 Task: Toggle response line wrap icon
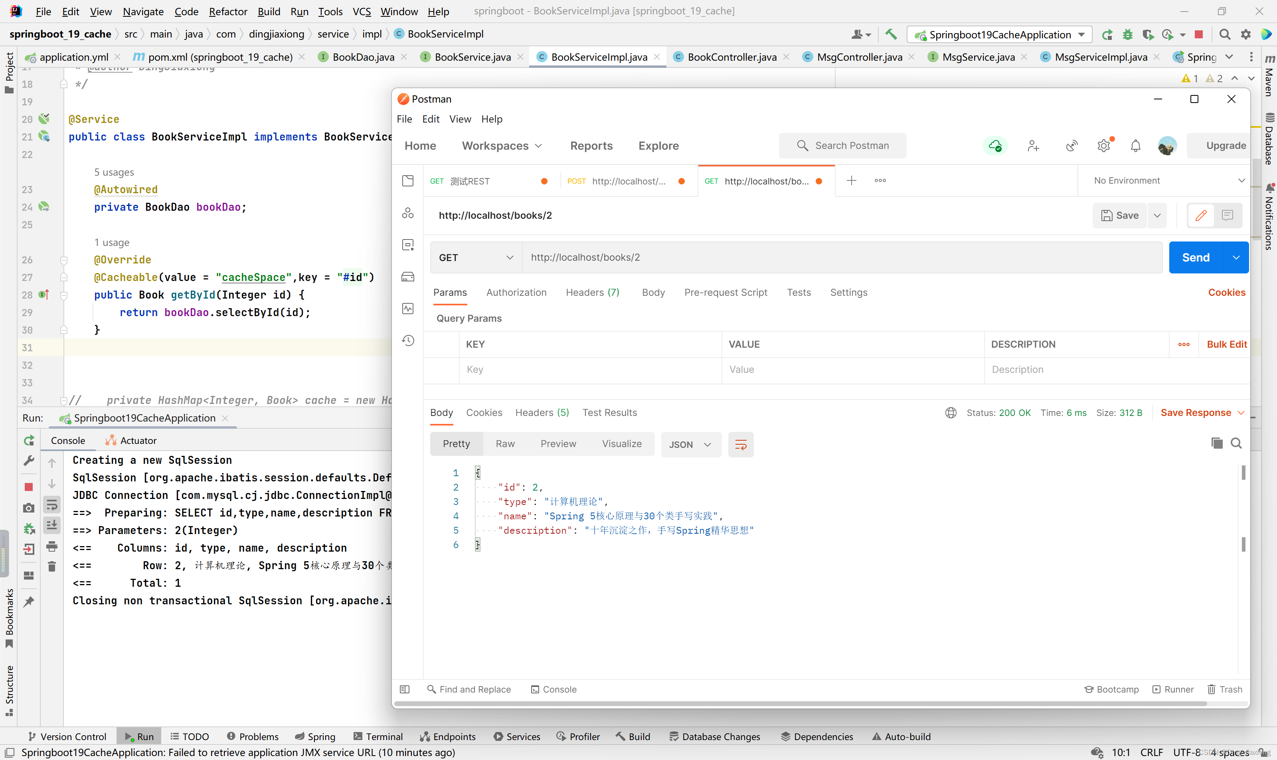(740, 445)
